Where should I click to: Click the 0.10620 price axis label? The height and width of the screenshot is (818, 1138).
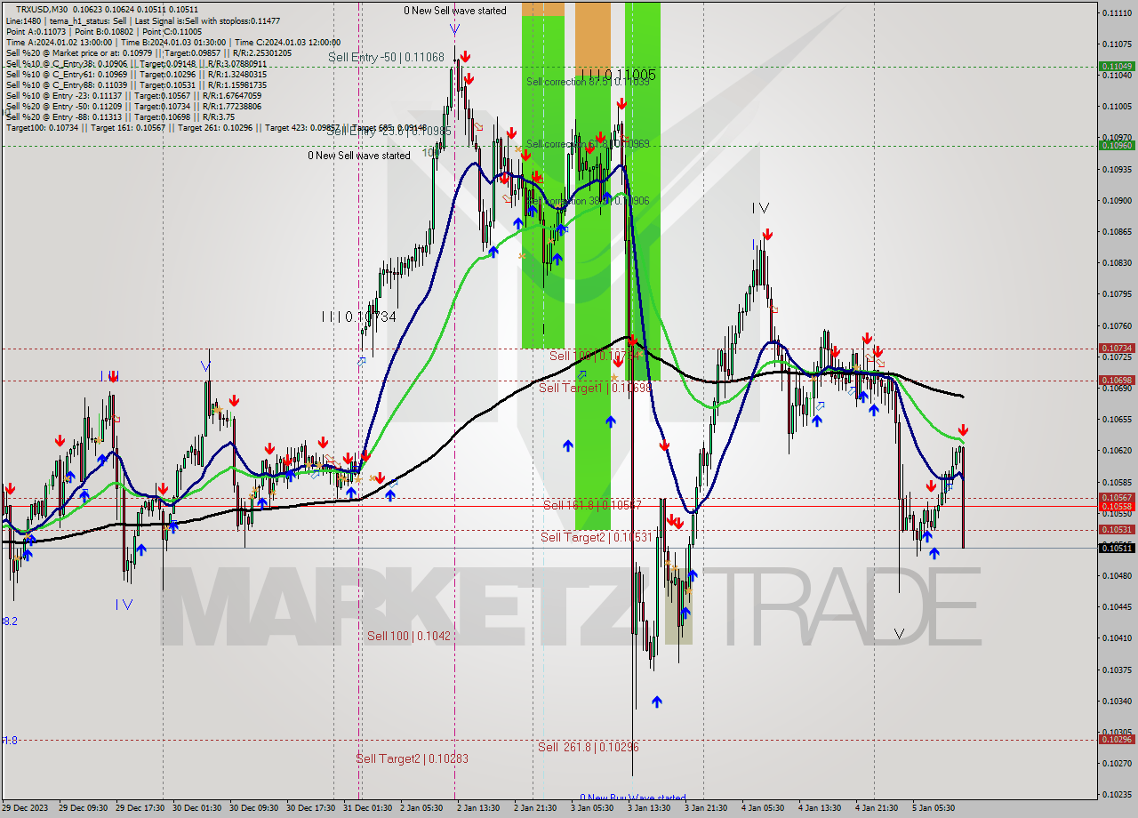1117,450
